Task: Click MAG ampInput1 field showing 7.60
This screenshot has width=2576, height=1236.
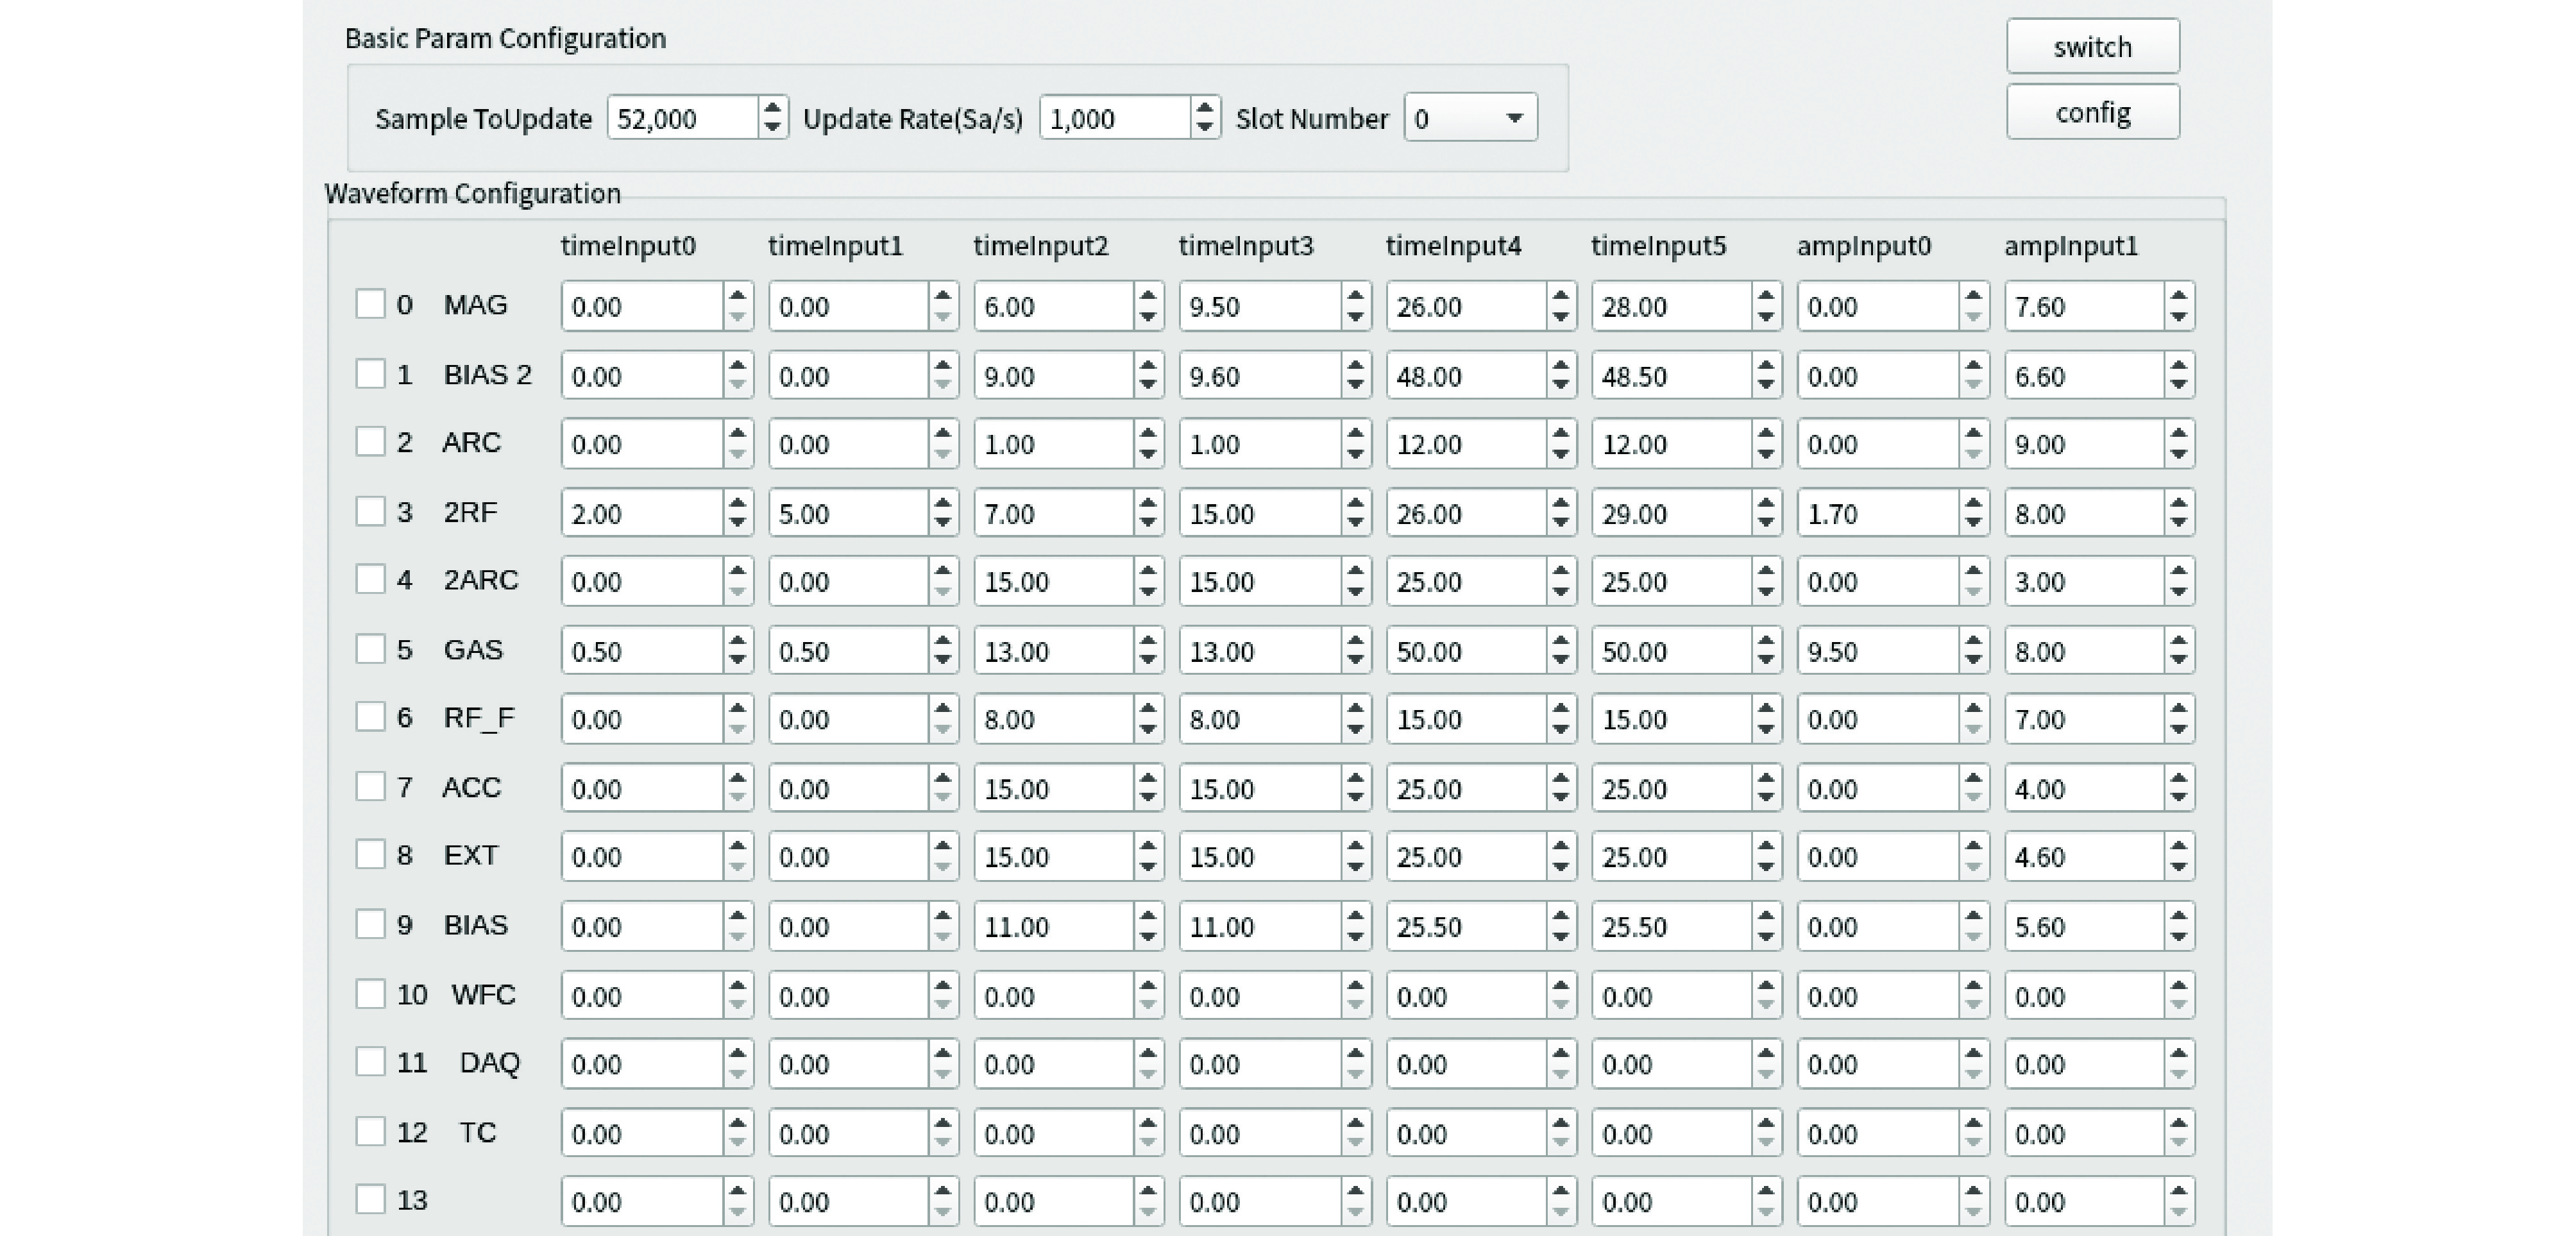Action: point(2085,306)
